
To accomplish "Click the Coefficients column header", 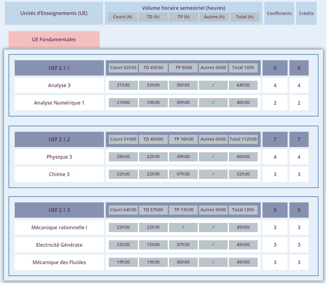I will [x=279, y=13].
